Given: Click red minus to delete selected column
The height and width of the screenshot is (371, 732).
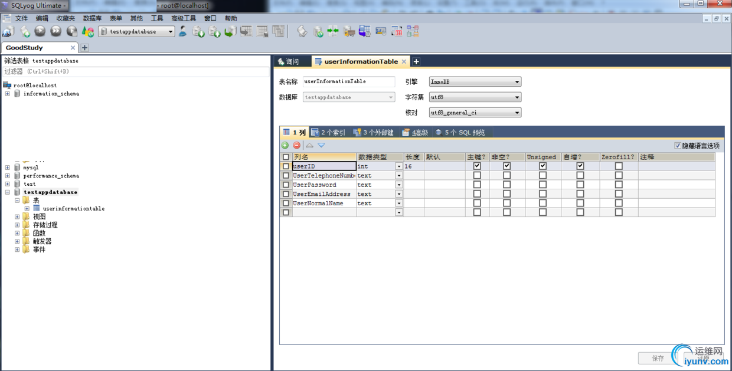Looking at the screenshot, I should click(297, 145).
